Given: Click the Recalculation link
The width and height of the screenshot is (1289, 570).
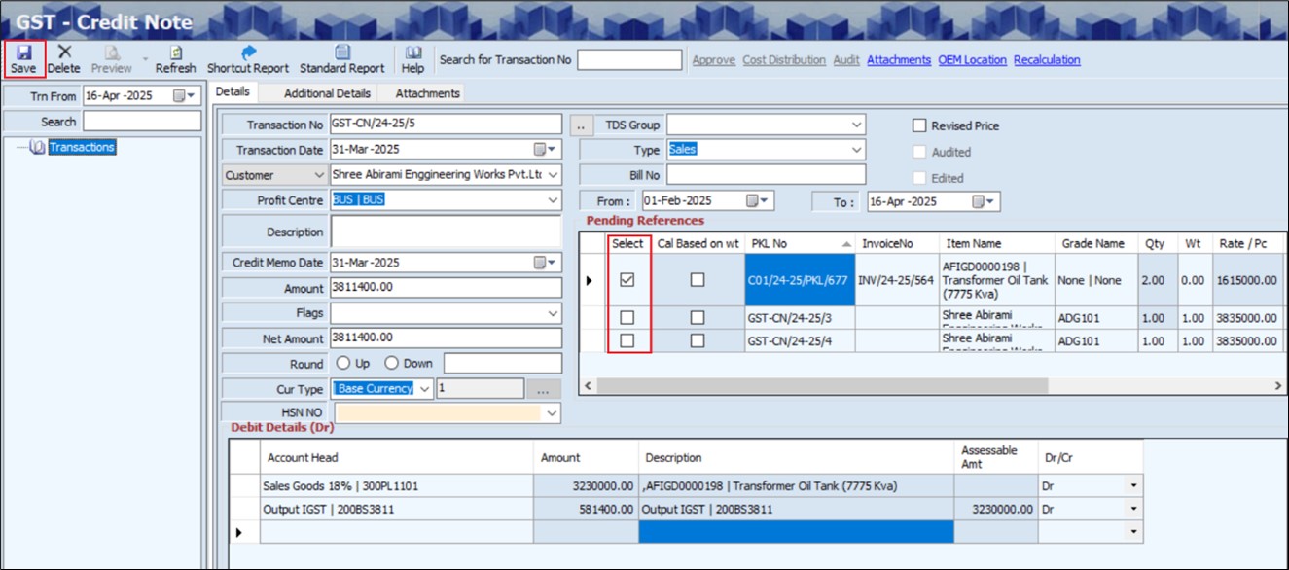Looking at the screenshot, I should click(1047, 60).
